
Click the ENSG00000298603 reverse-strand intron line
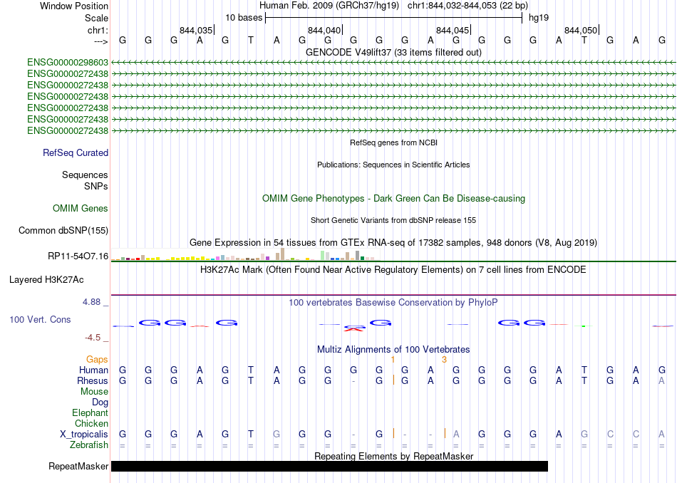[x=393, y=63]
